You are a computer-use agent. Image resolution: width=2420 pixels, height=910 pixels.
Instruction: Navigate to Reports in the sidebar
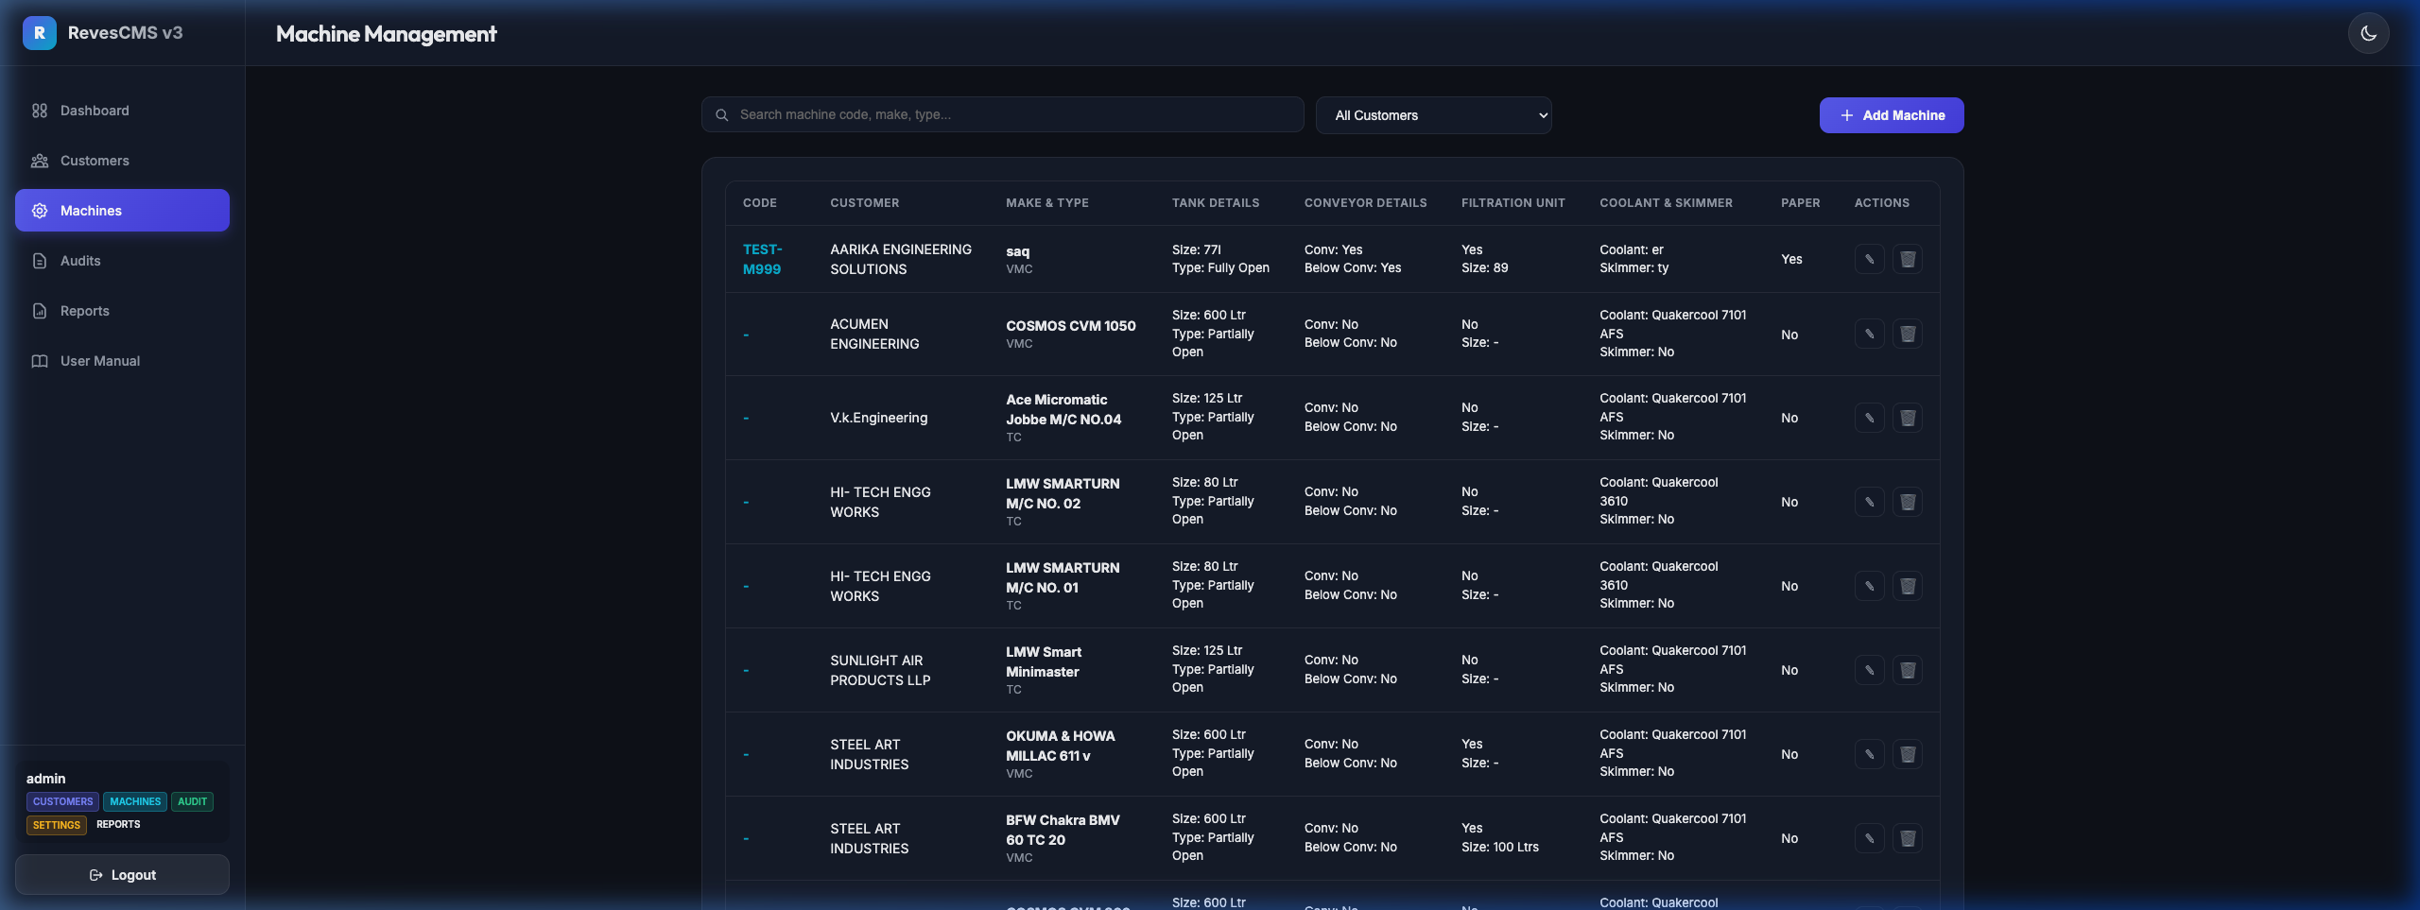point(122,311)
